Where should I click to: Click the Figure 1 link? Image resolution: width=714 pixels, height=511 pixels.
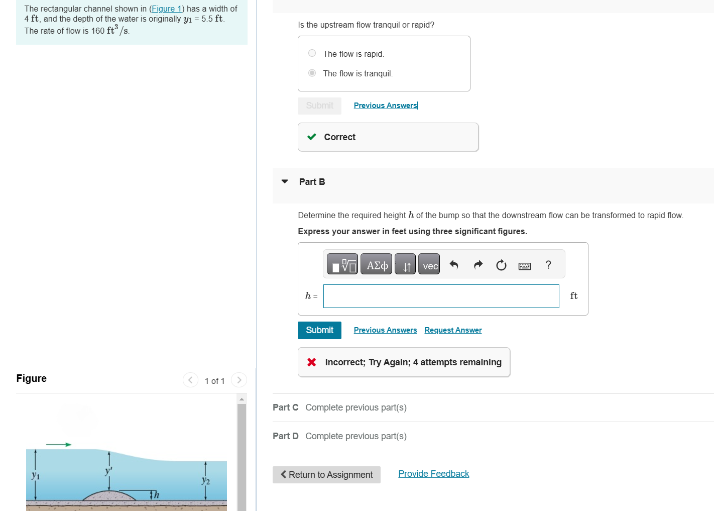coord(167,9)
